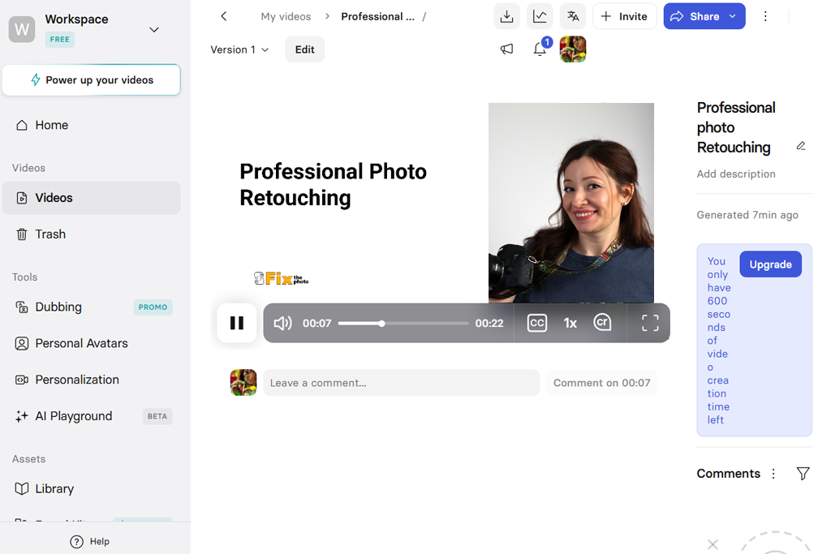Screen dimensions: 831x554
Task: Edit video title pencil icon
Action: pos(801,146)
